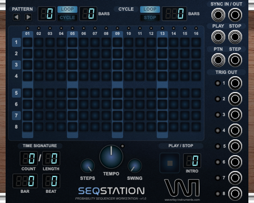
Task: Click the STOP input jack
Action: point(235,37)
